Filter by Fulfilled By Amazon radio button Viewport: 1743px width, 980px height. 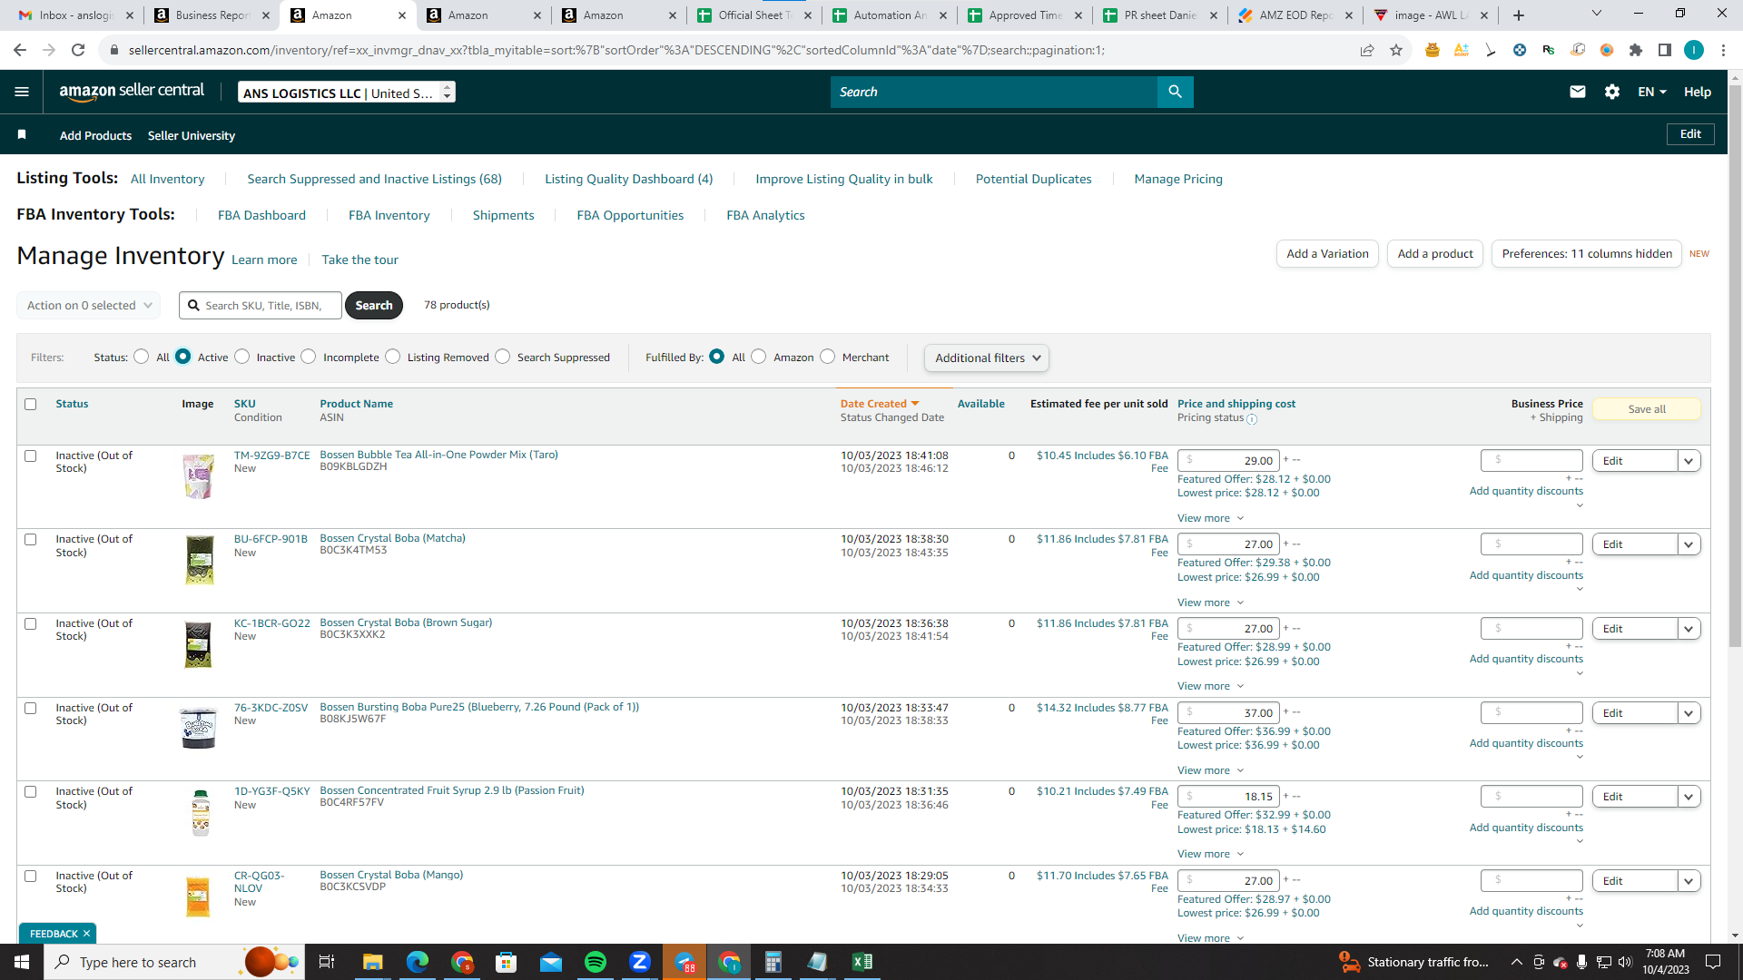coord(759,357)
